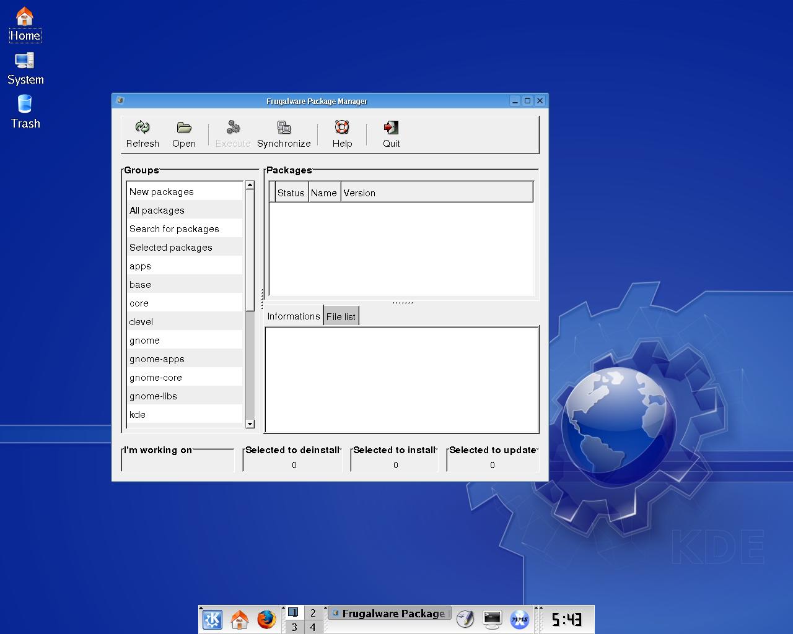
Task: Switch to virtual desktop 4
Action: 313,627
